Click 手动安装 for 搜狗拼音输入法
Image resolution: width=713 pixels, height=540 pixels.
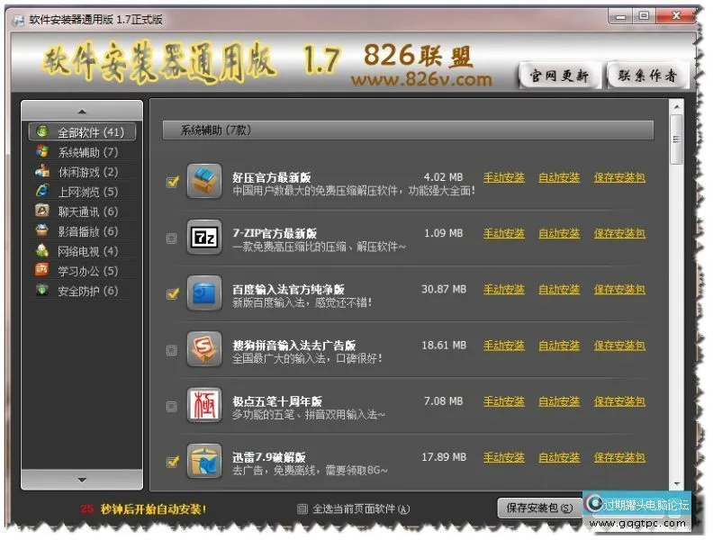[504, 346]
